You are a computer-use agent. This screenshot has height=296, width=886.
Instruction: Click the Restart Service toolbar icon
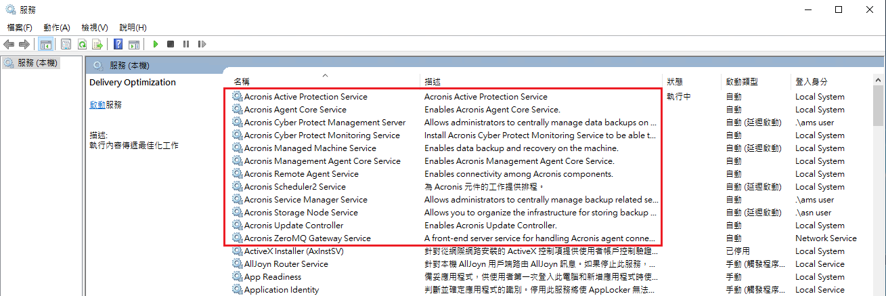(202, 44)
